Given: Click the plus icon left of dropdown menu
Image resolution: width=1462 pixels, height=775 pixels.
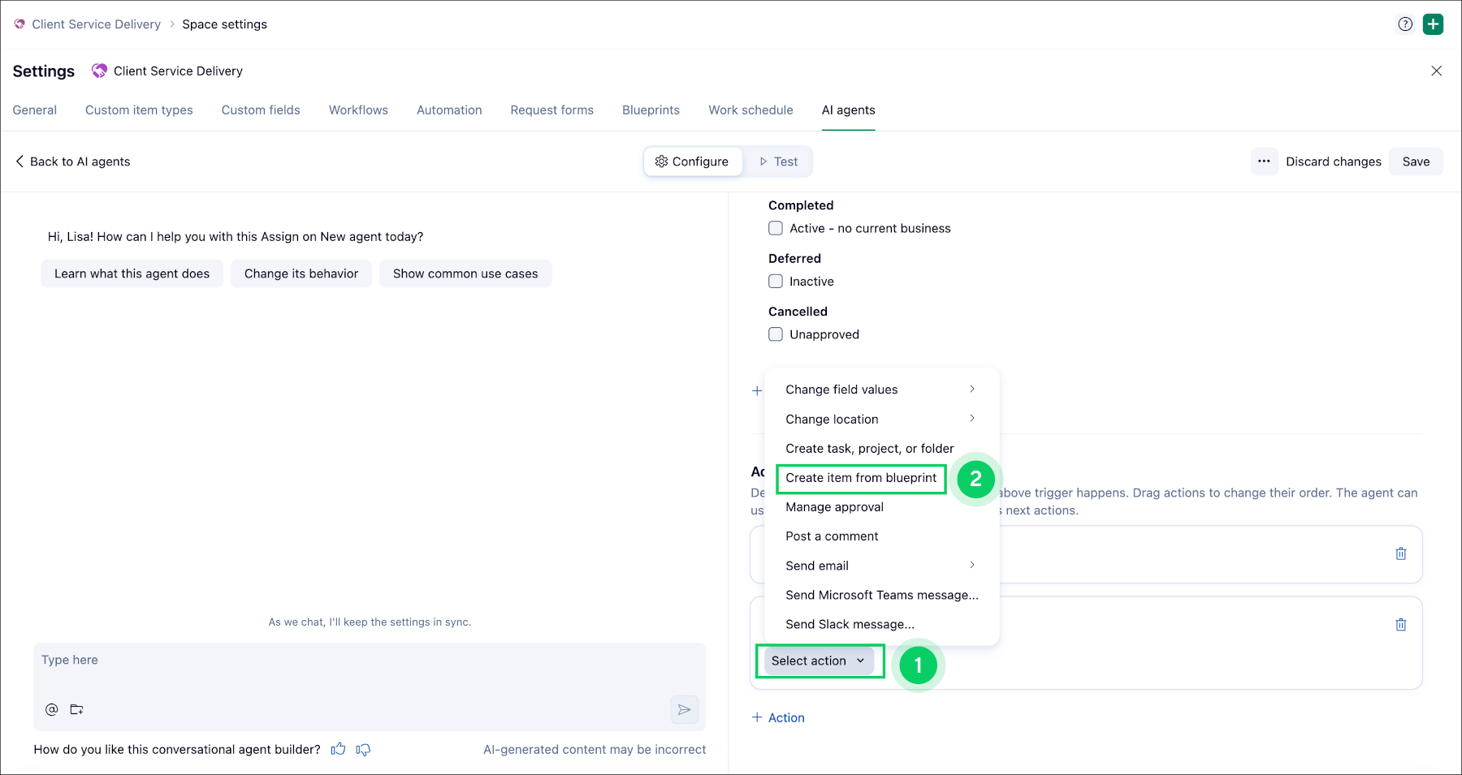Looking at the screenshot, I should click(x=757, y=390).
